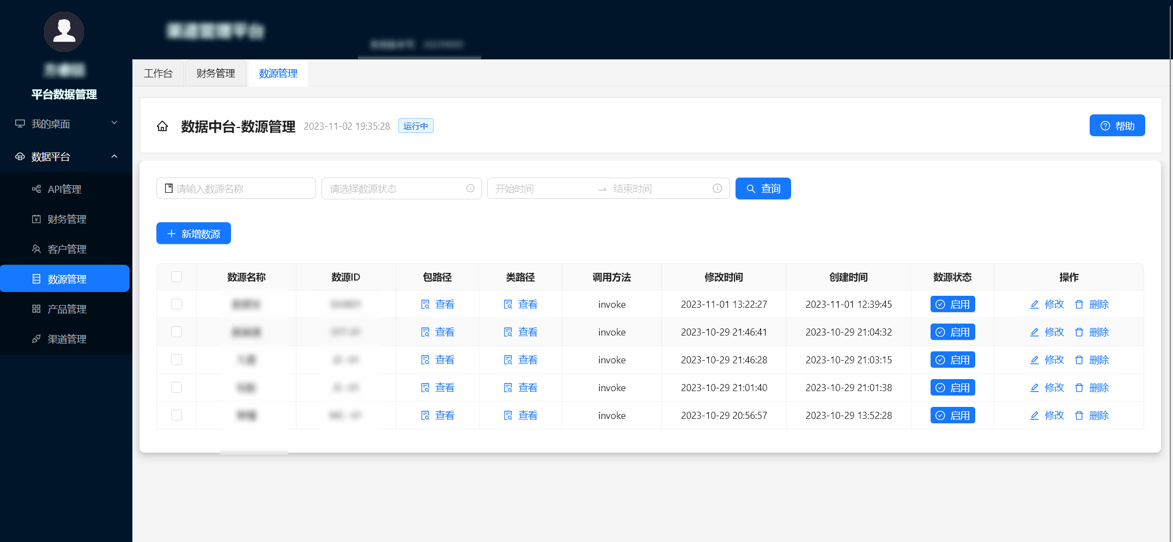Toggle the select-all header checkbox
Screen dimensions: 1173x542
coord(177,277)
